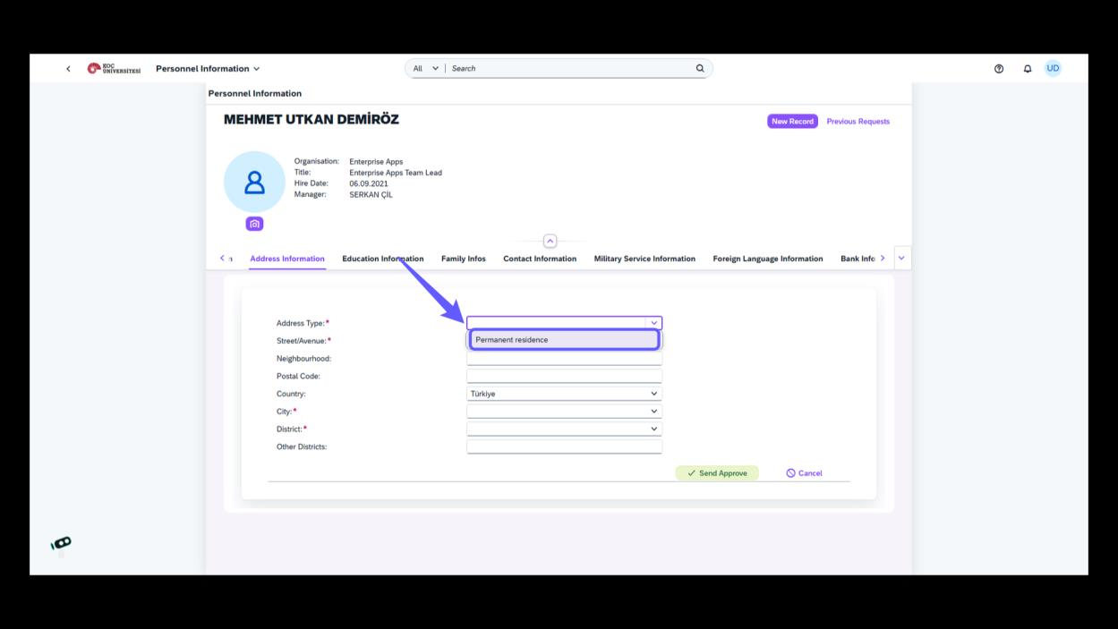The image size is (1118, 629).
Task: Collapse the header with the up chevron
Action: click(550, 241)
